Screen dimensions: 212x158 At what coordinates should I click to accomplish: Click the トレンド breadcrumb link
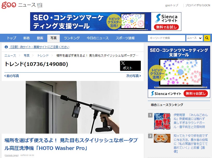(43, 56)
